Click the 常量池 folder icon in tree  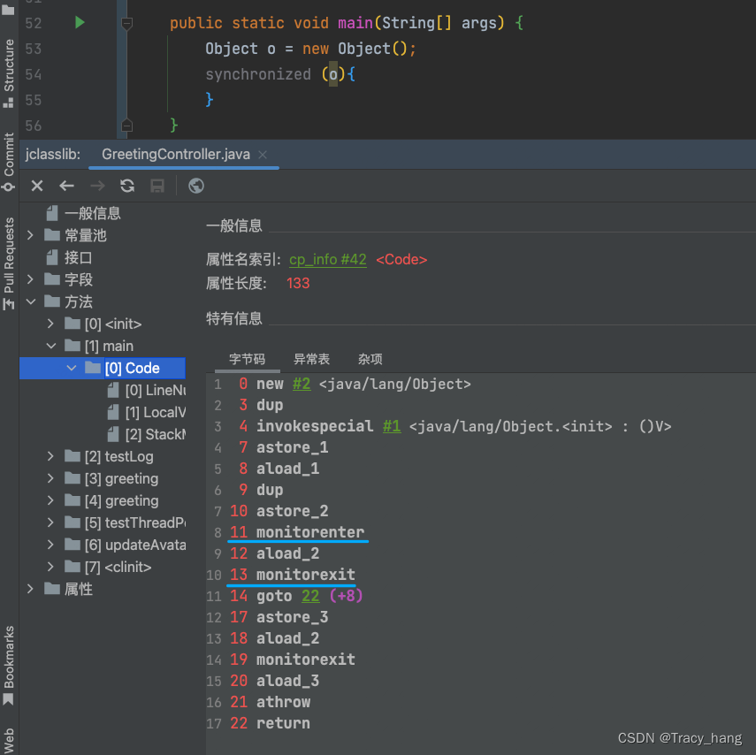[51, 235]
